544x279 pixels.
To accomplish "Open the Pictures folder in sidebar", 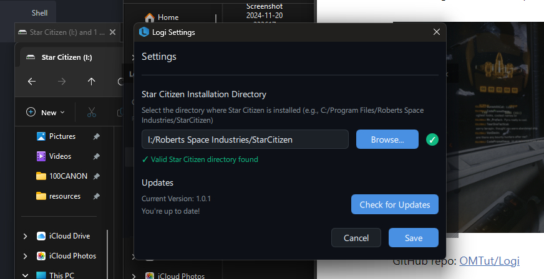I will coord(62,136).
